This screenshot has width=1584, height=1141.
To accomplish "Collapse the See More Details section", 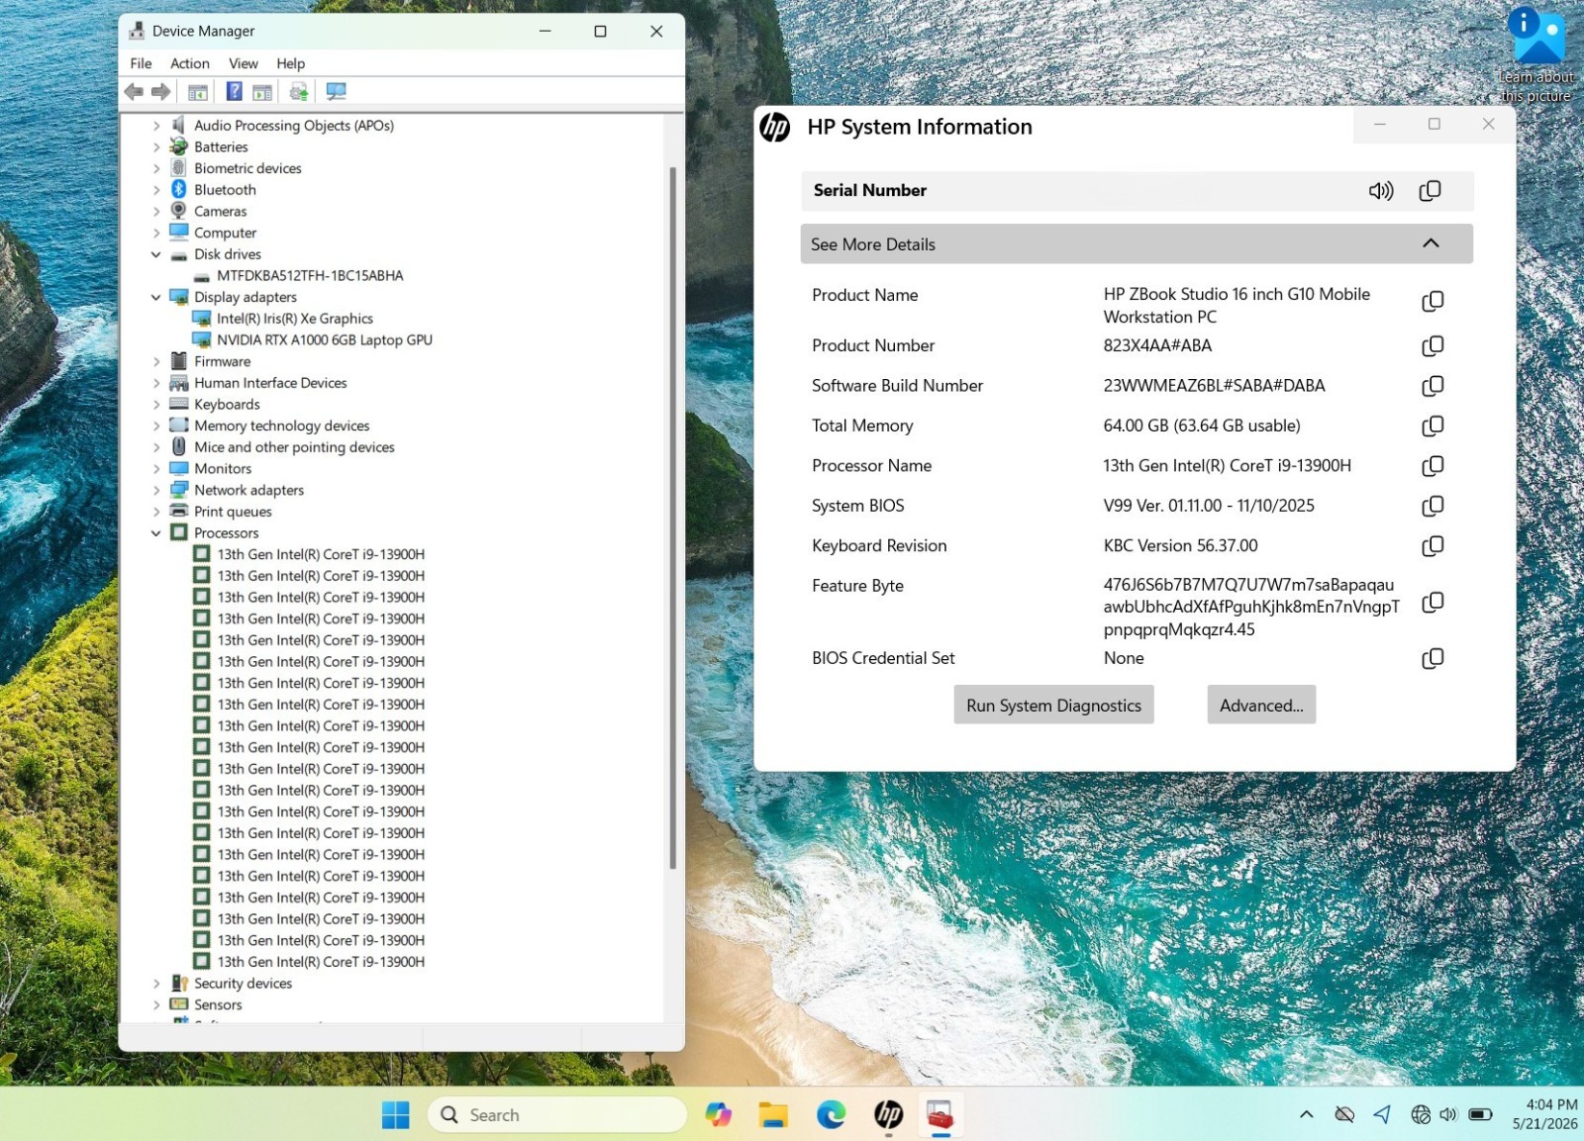I will (x=1137, y=244).
